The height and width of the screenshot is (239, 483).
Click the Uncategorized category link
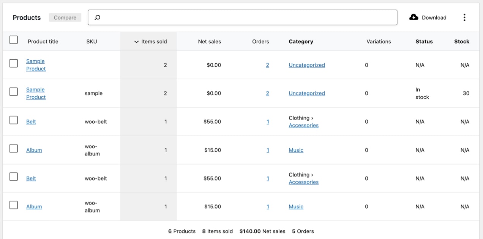pyautogui.click(x=306, y=65)
